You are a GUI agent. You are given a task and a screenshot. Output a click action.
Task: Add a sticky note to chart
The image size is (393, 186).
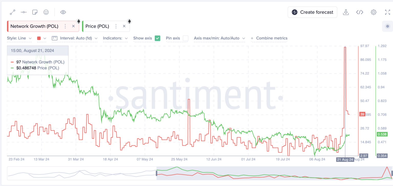pos(35,12)
